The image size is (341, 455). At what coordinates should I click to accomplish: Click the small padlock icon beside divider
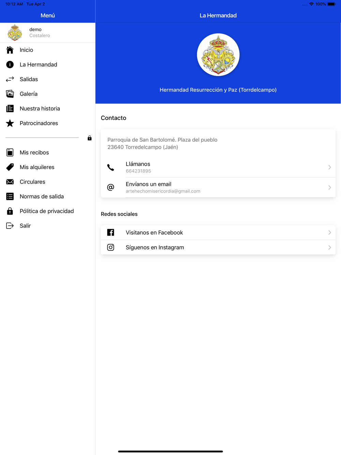[x=89, y=138]
